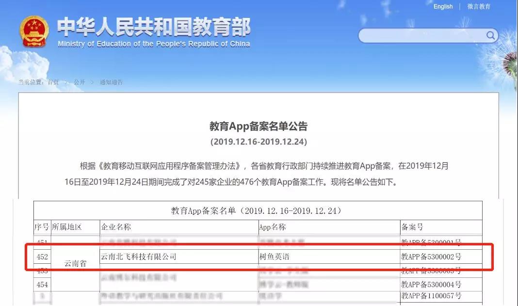
Task: Select the 云南省 region cell
Action: tap(75, 263)
